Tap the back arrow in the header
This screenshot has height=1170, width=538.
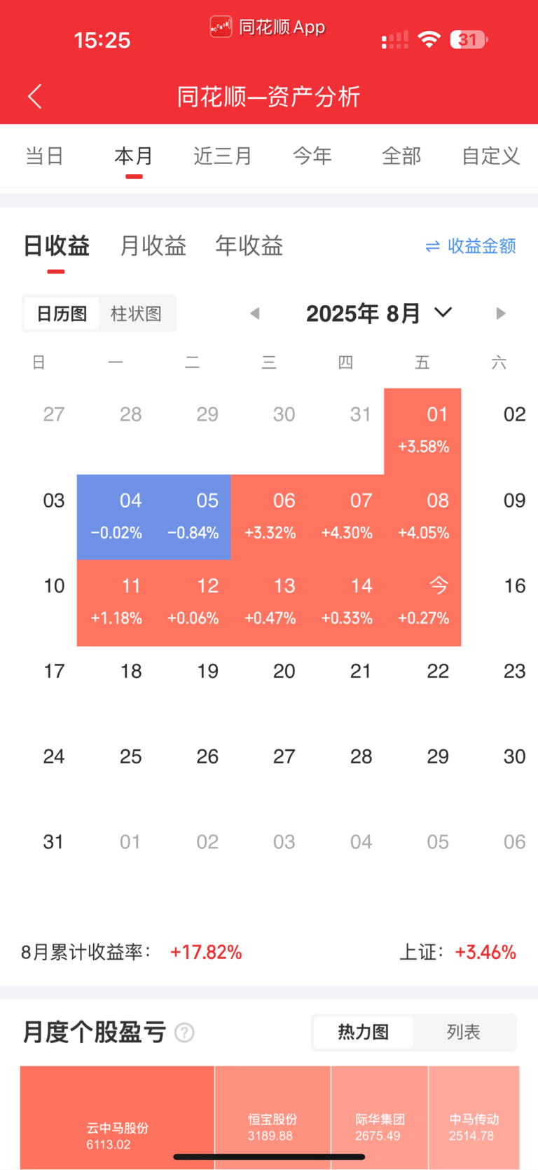pos(35,96)
